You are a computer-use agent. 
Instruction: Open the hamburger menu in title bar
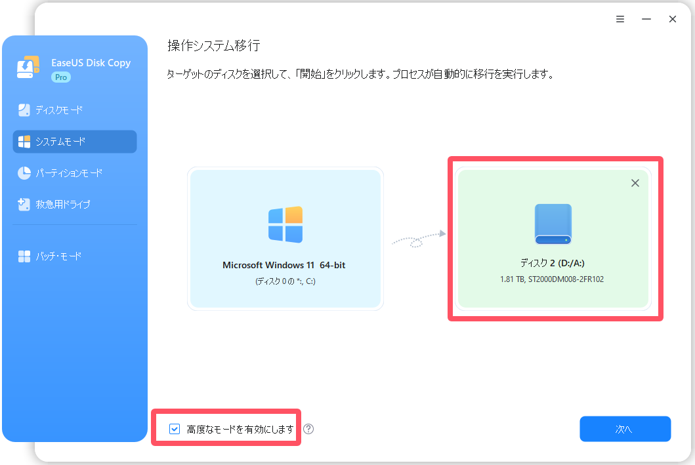coord(620,19)
